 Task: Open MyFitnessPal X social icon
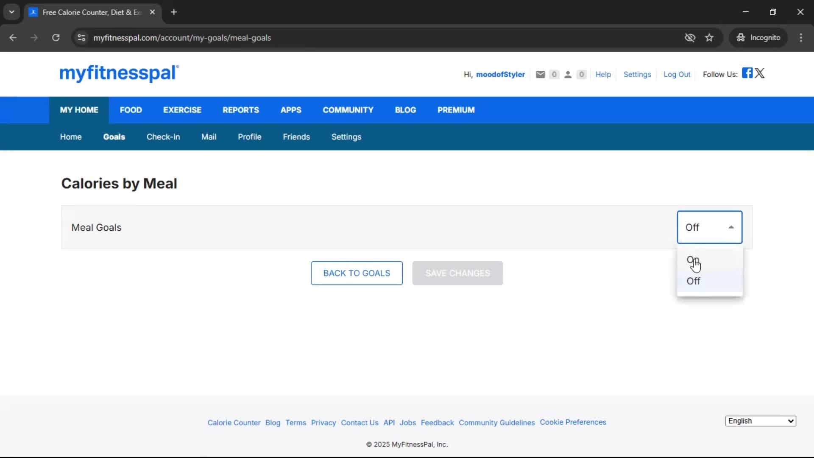760,73
